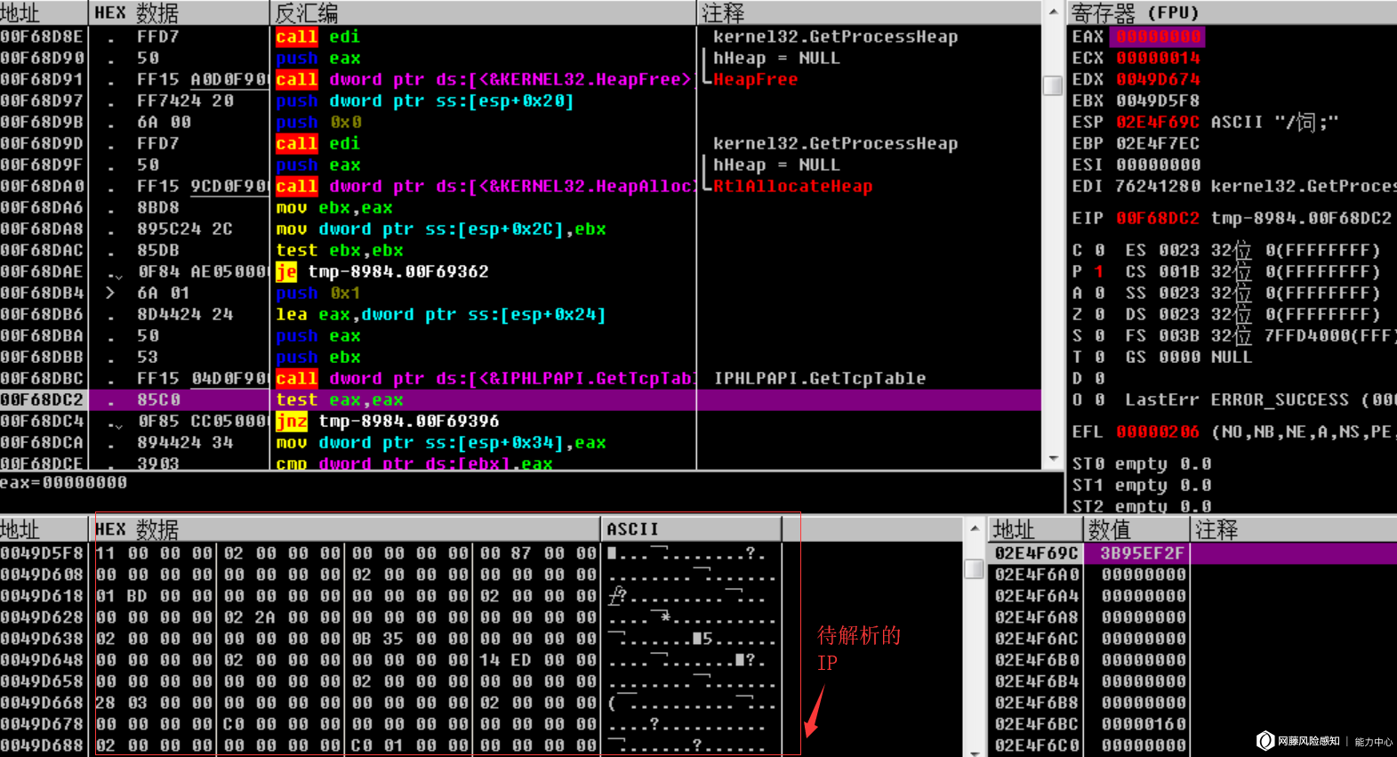Toggle the T flag bit

(x=1100, y=357)
